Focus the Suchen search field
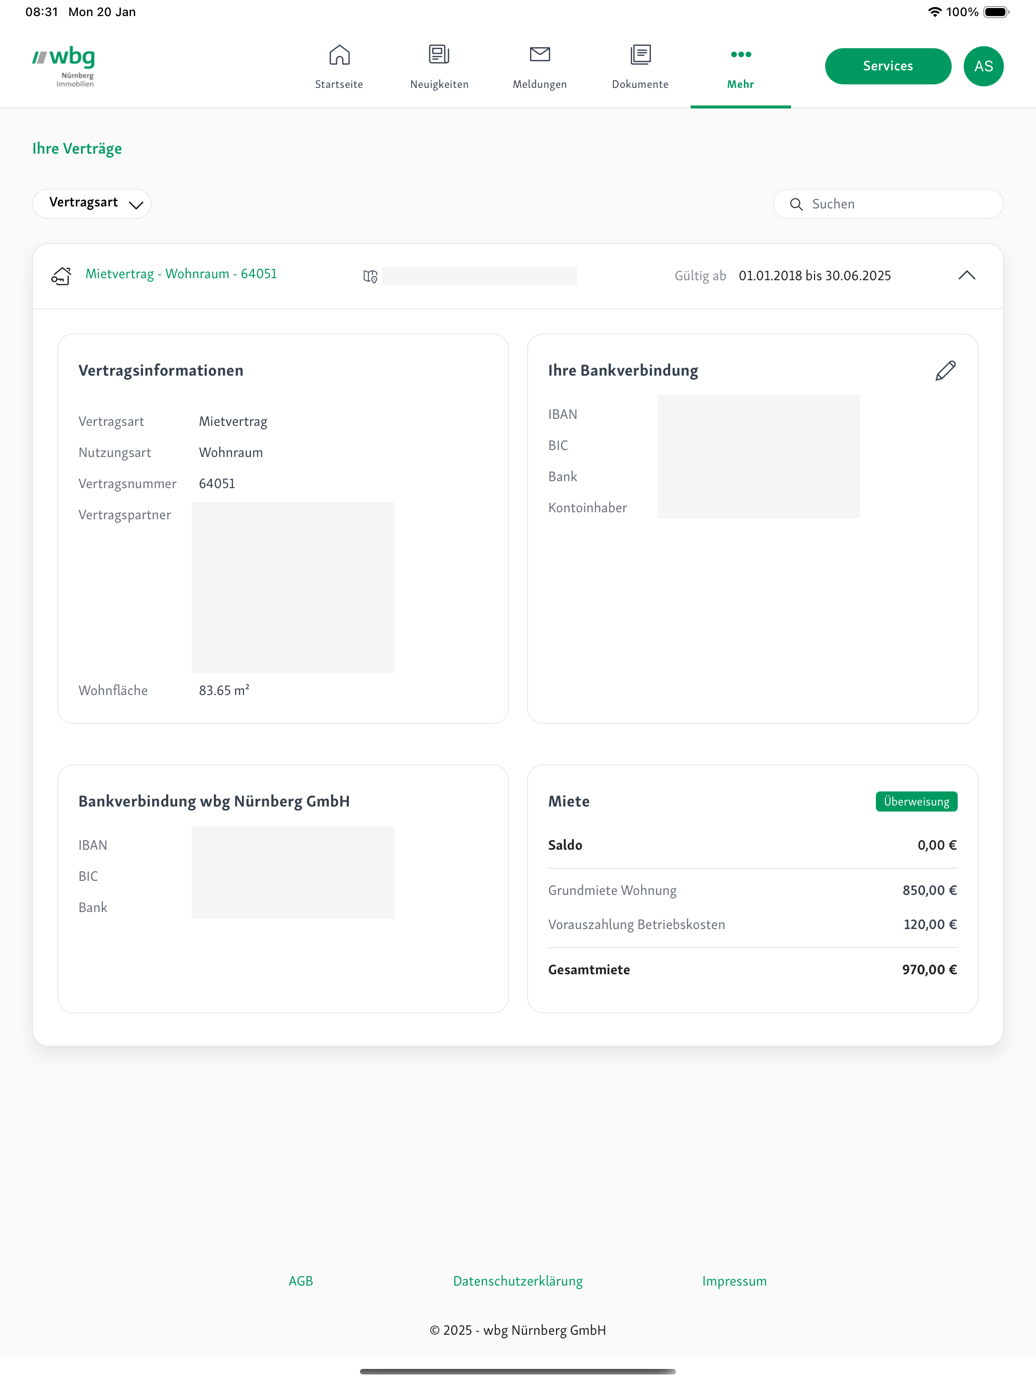Screen dimensions: 1036x1382 pyautogui.click(x=888, y=204)
